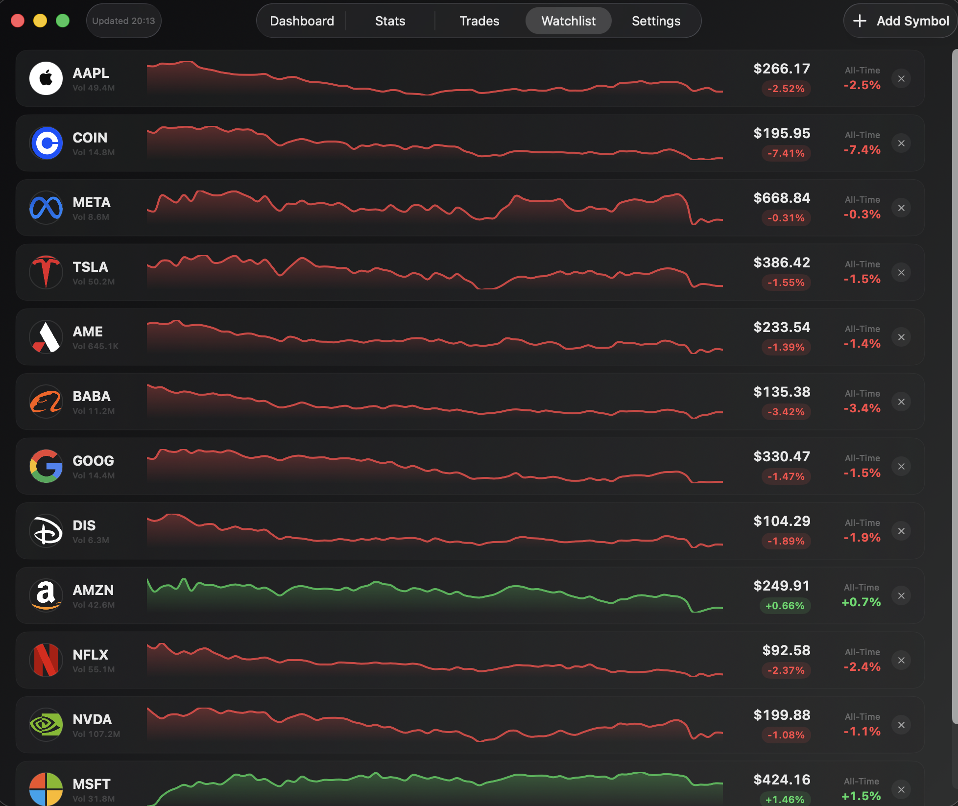This screenshot has width=958, height=806.
Task: Click the BABA ticker symbol text
Action: (92, 396)
